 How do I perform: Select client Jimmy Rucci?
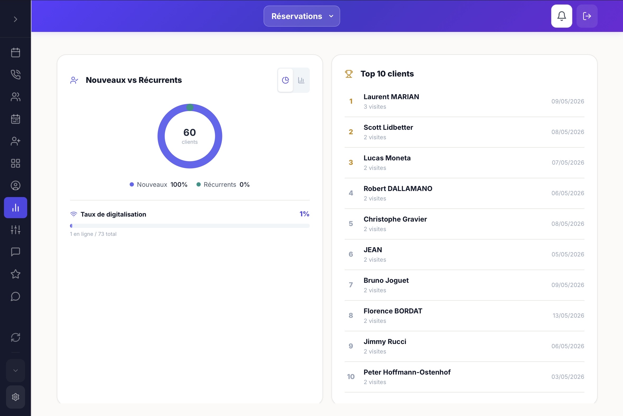[x=465, y=346]
